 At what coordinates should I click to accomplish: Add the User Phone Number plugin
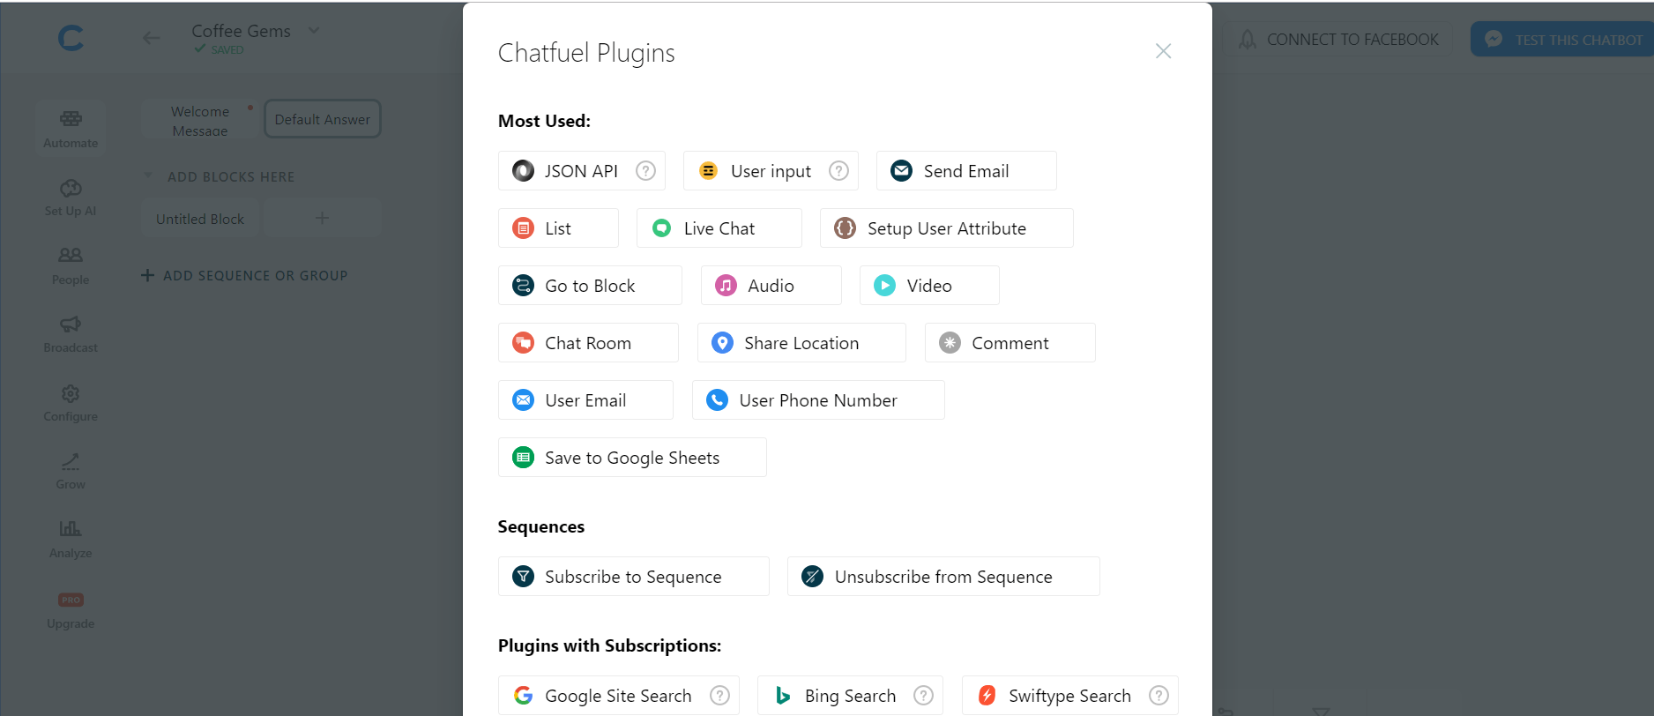pos(818,400)
